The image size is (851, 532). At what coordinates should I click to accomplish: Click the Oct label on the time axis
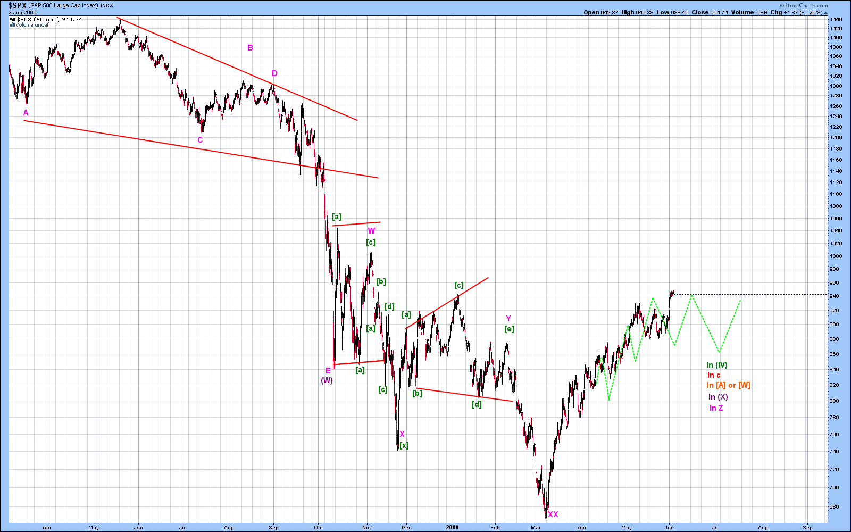(319, 527)
